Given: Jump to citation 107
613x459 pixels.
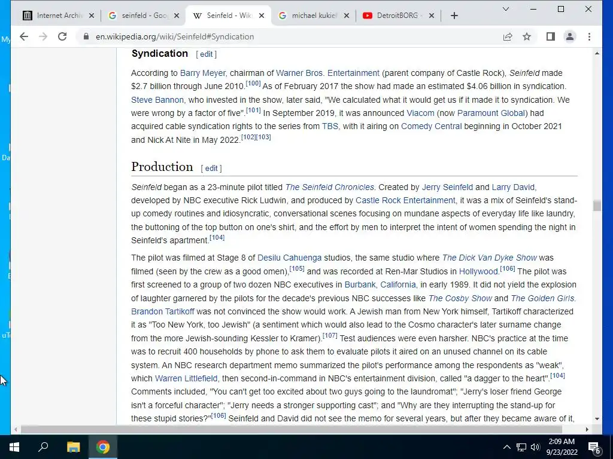Looking at the screenshot, I should [x=330, y=336].
